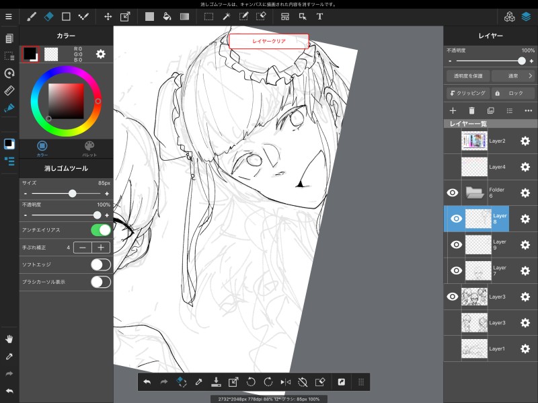538x403 pixels.
Task: Select the Selection Pen tool
Action: pos(243,16)
